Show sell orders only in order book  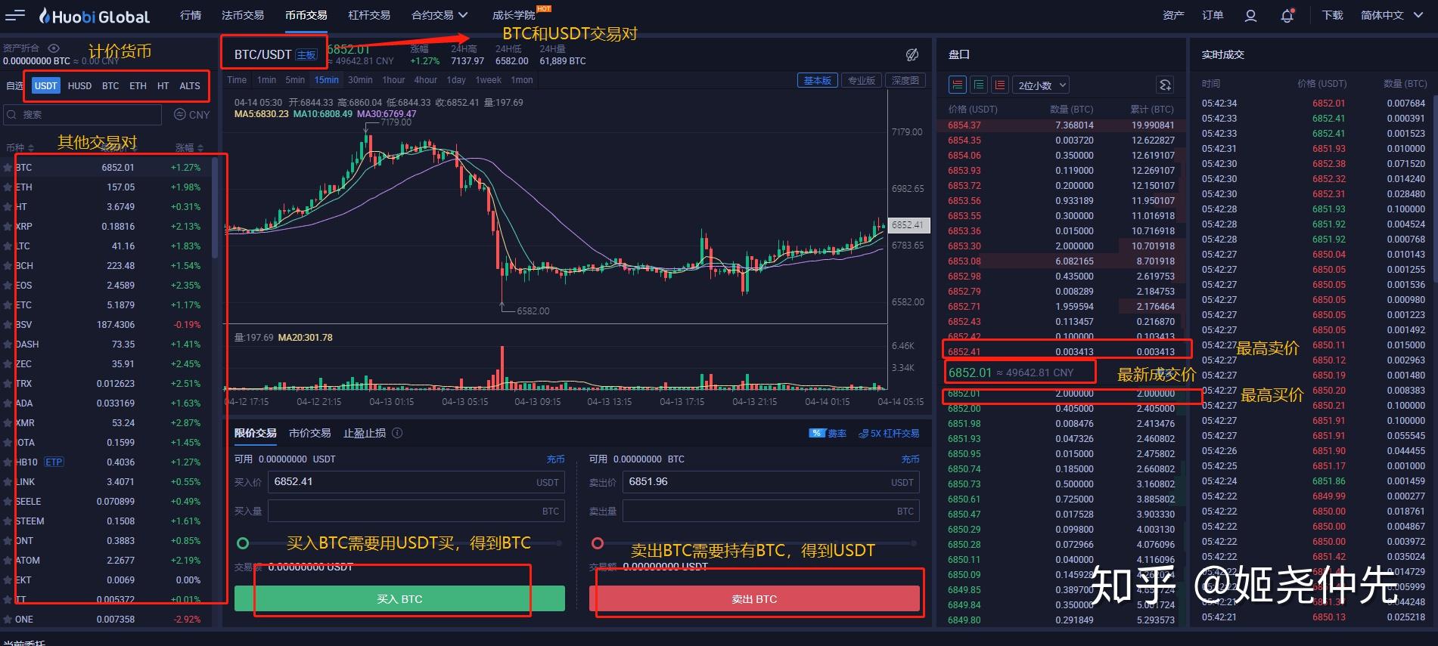pos(1000,85)
